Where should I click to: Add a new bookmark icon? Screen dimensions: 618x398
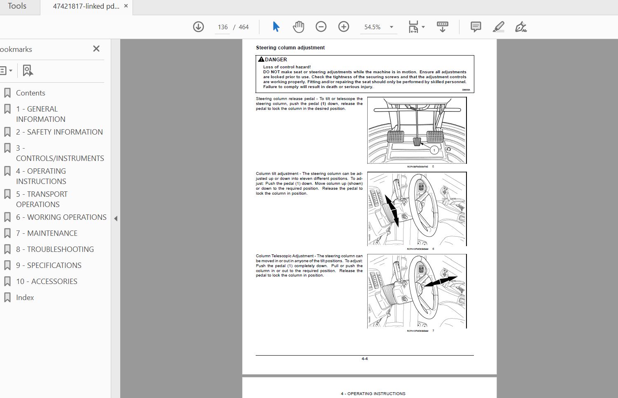tap(28, 70)
